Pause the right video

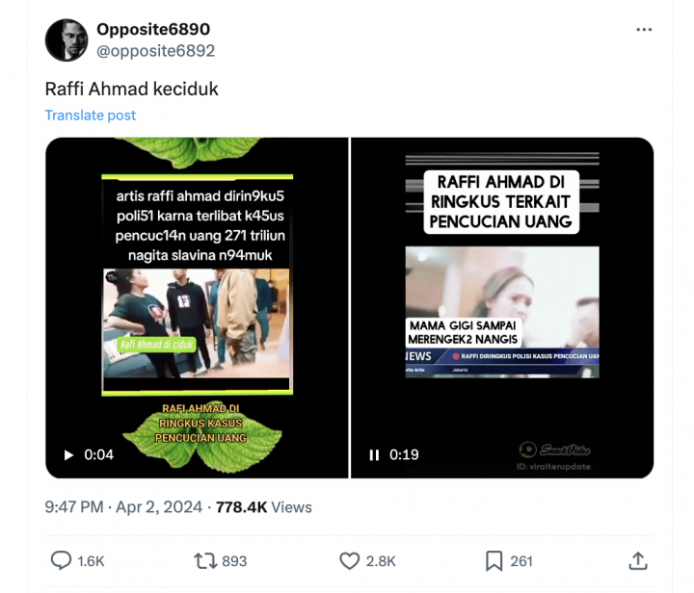374,454
